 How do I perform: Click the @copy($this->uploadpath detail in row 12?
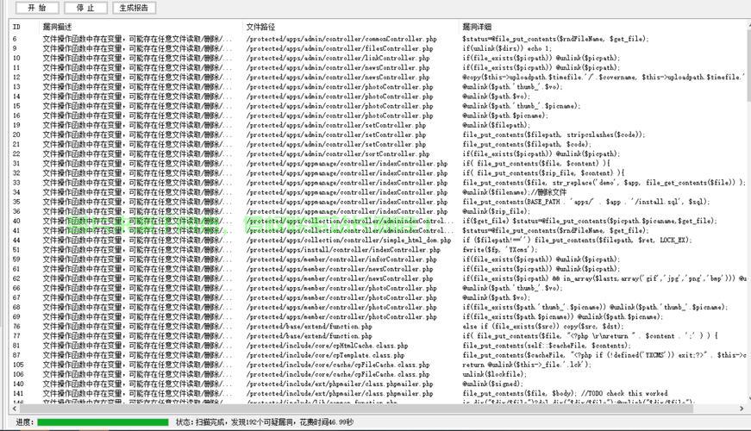coord(604,77)
